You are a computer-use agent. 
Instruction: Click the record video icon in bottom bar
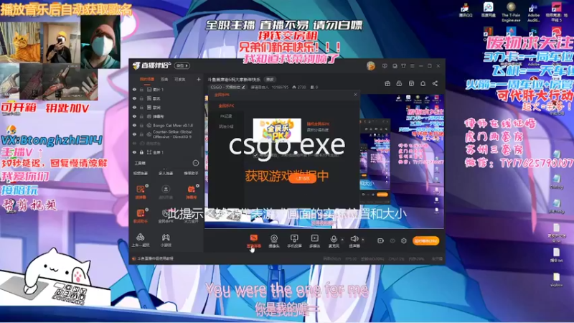click(x=380, y=240)
